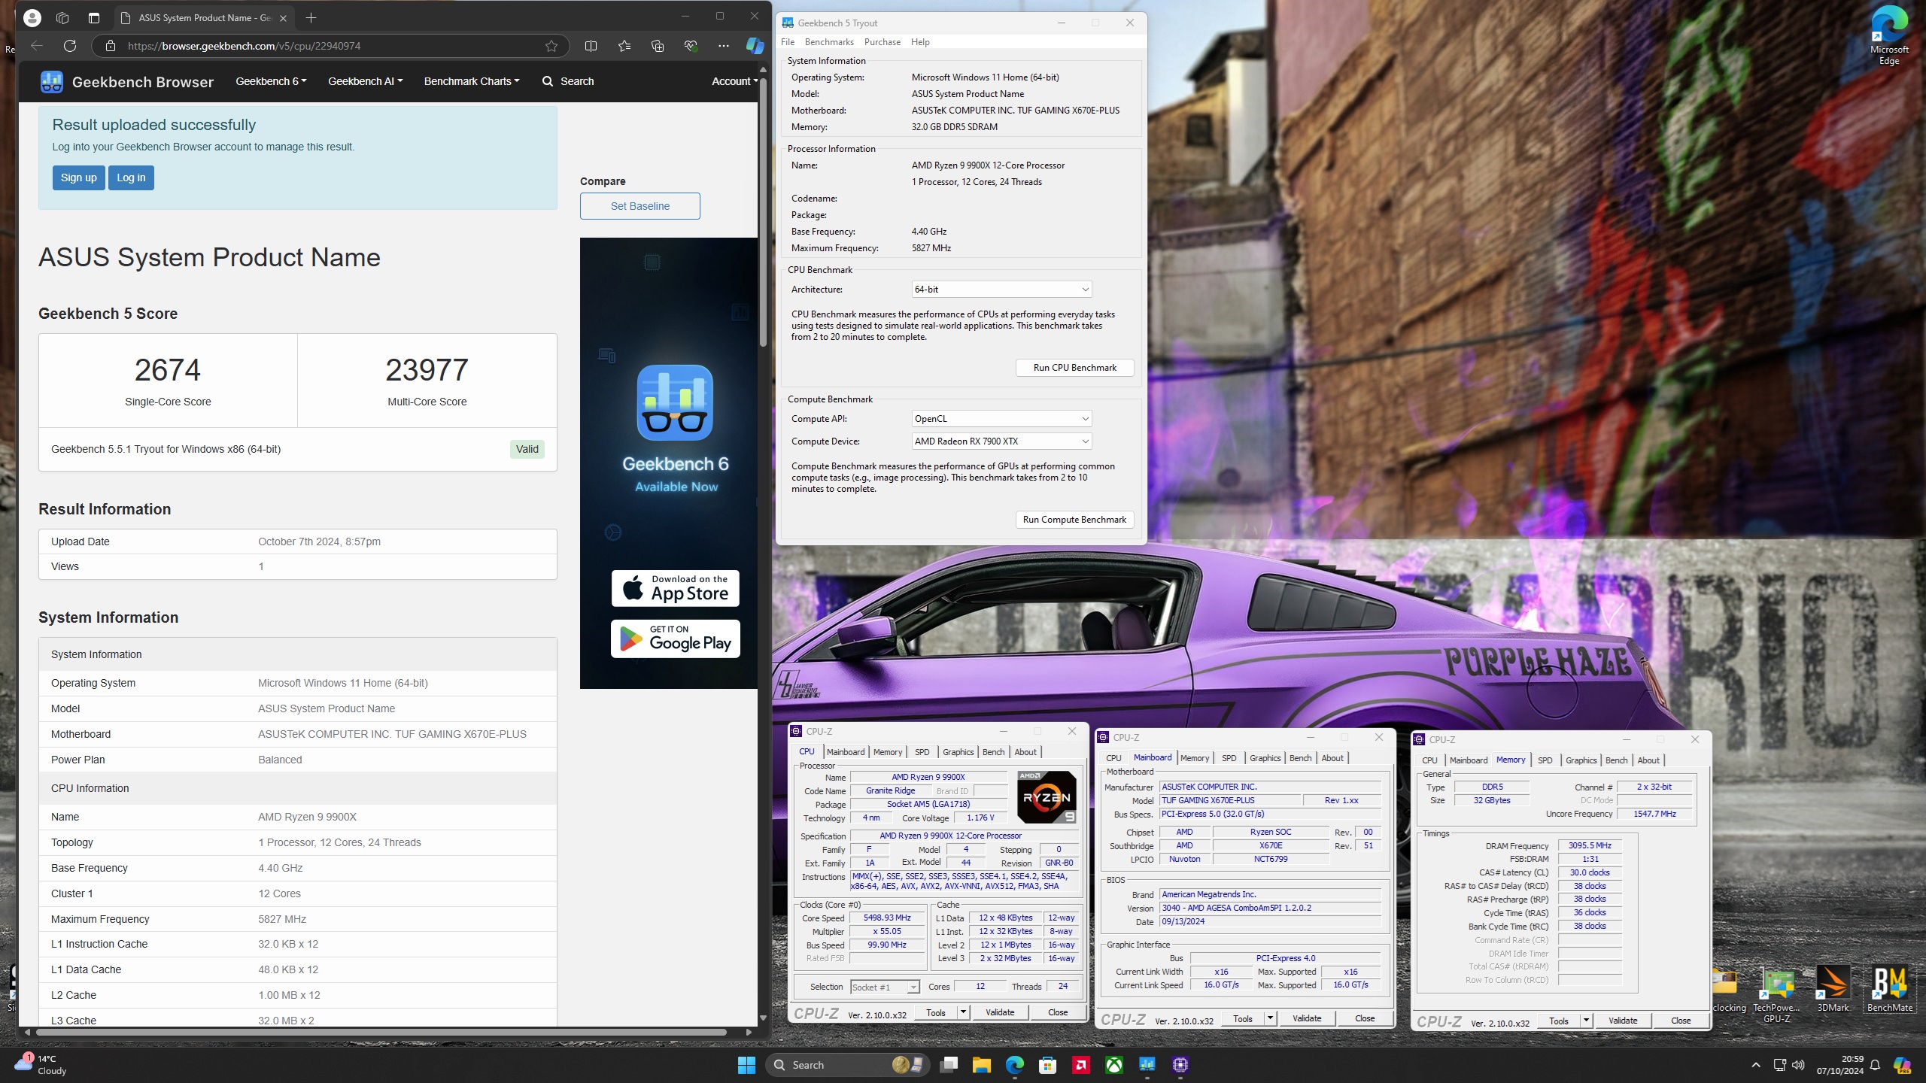Open the volume tray icon
The width and height of the screenshot is (1926, 1083).
1799,1065
